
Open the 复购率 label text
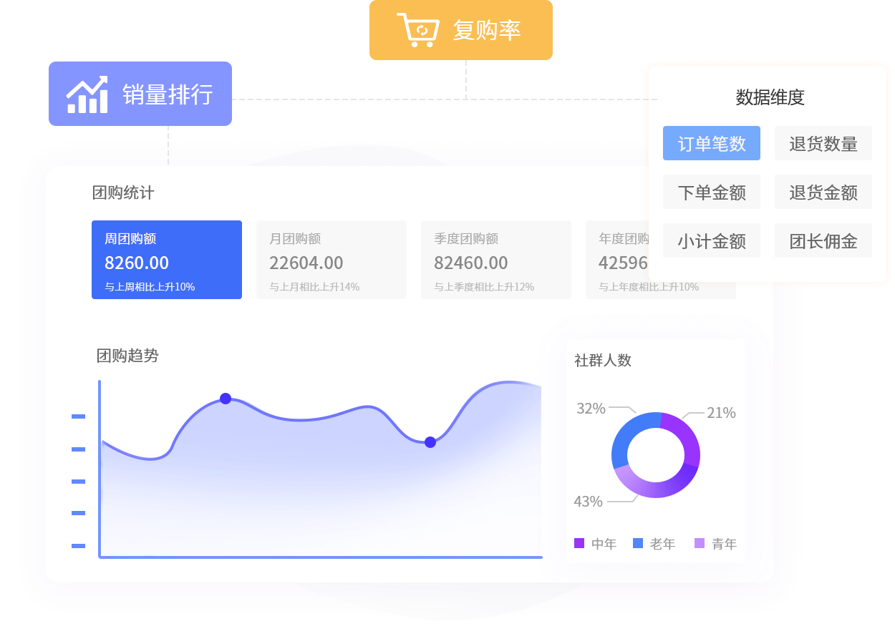pyautogui.click(x=486, y=30)
